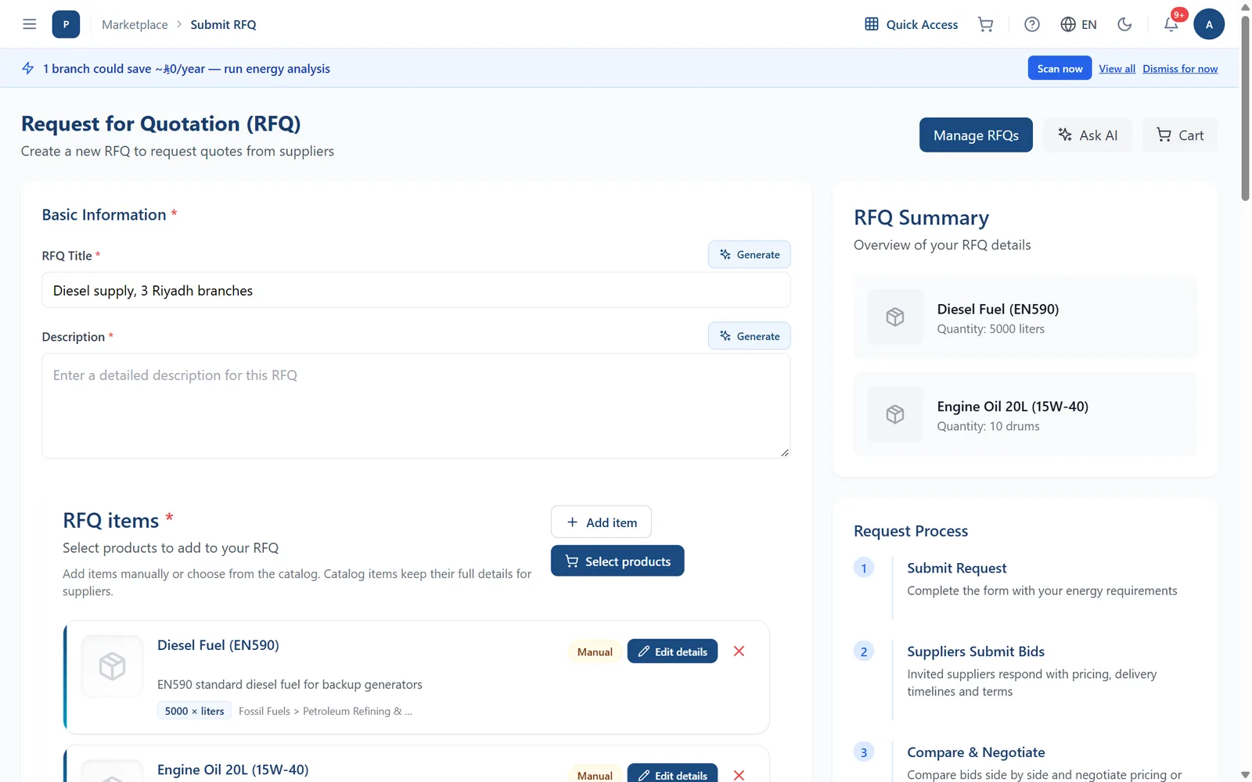Open the header shopping cart icon

coord(986,24)
